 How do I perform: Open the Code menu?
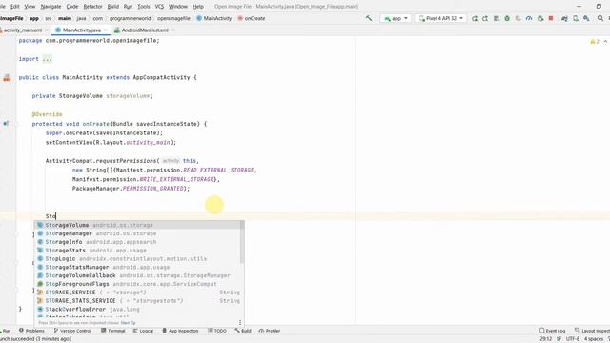[72, 7]
